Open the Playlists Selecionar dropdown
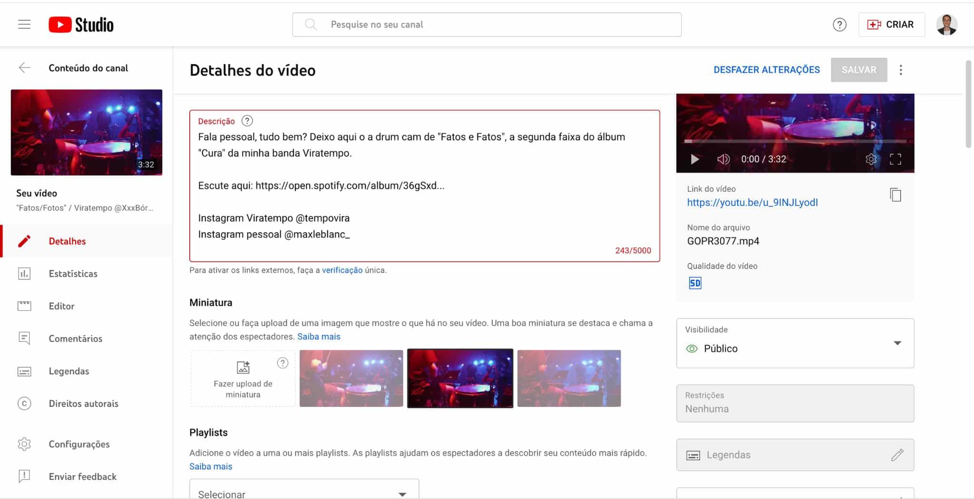 click(304, 490)
